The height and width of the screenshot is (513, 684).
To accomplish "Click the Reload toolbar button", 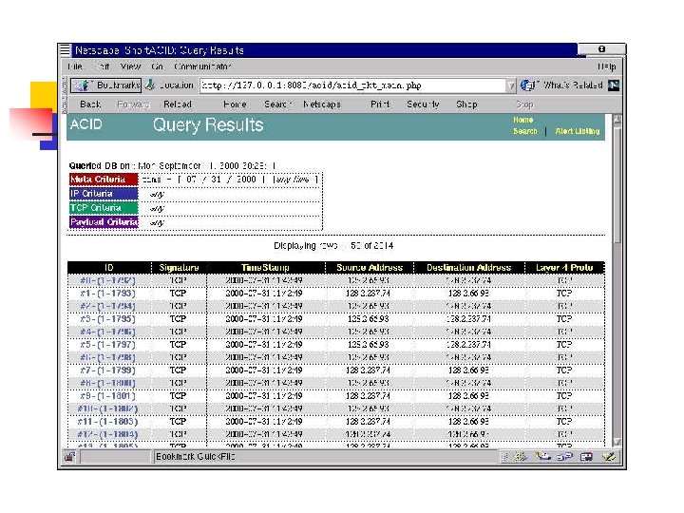I will [x=178, y=104].
